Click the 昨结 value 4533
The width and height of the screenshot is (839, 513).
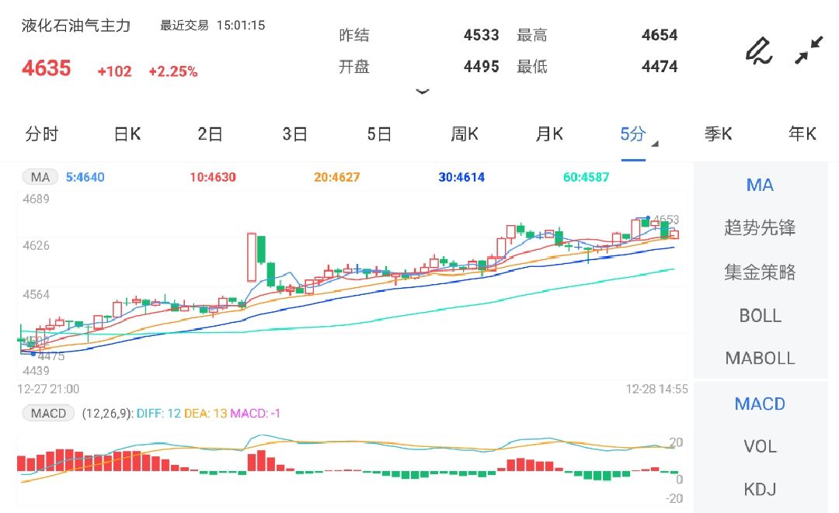tap(481, 35)
